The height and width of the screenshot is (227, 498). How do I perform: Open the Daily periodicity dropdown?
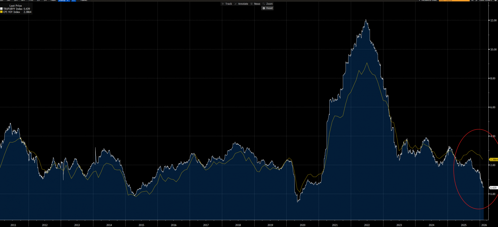pos(63,1)
